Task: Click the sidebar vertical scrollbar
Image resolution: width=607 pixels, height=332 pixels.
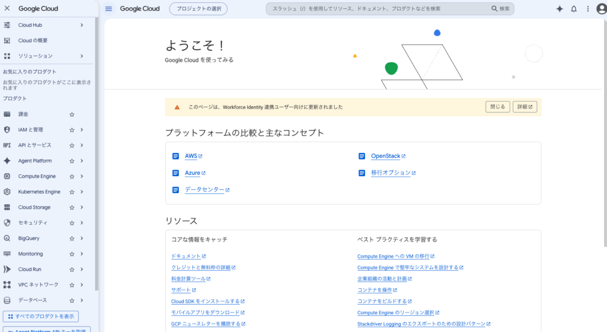Action: coord(97,155)
